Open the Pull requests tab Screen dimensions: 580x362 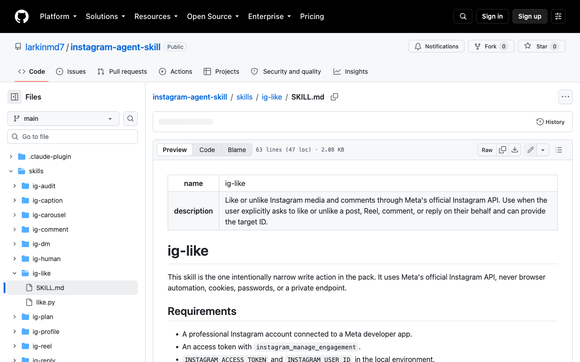tap(122, 71)
